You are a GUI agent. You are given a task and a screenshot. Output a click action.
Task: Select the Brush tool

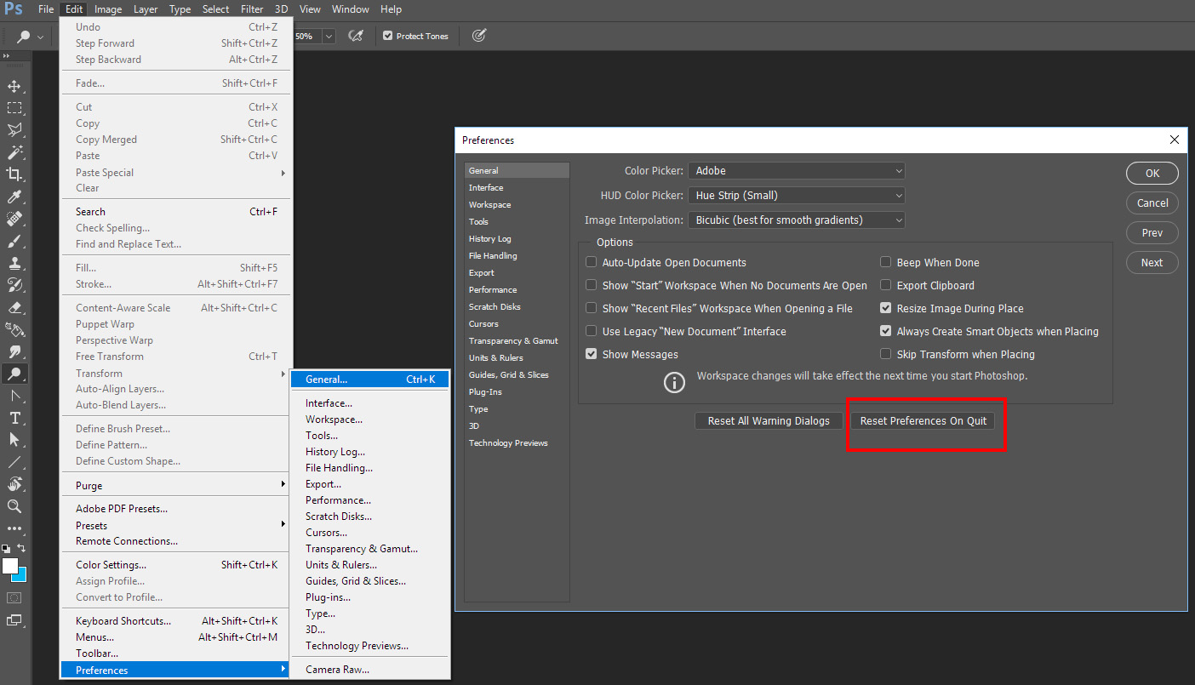coord(15,240)
